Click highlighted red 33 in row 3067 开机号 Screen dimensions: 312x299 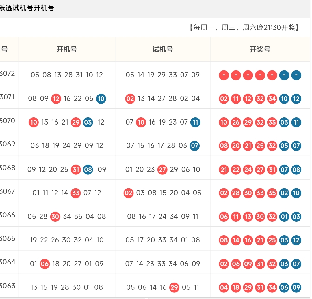tap(76, 193)
